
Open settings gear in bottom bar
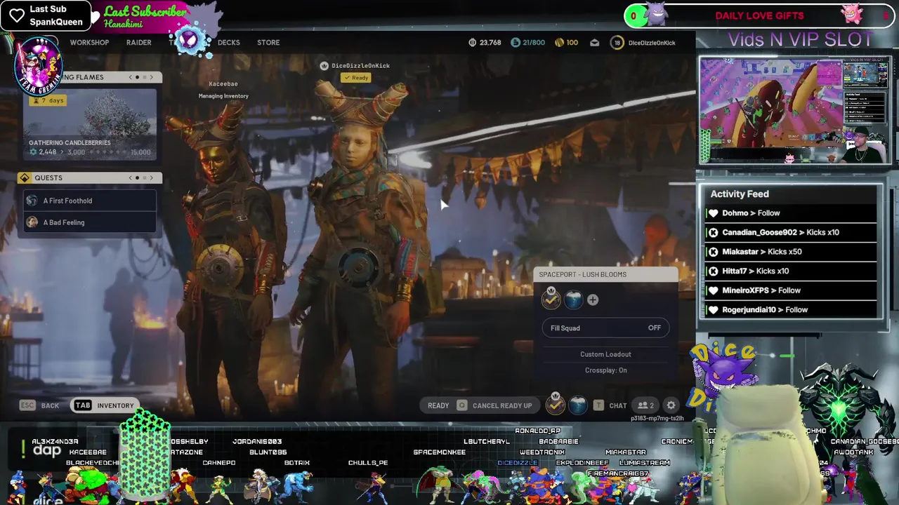pos(671,405)
